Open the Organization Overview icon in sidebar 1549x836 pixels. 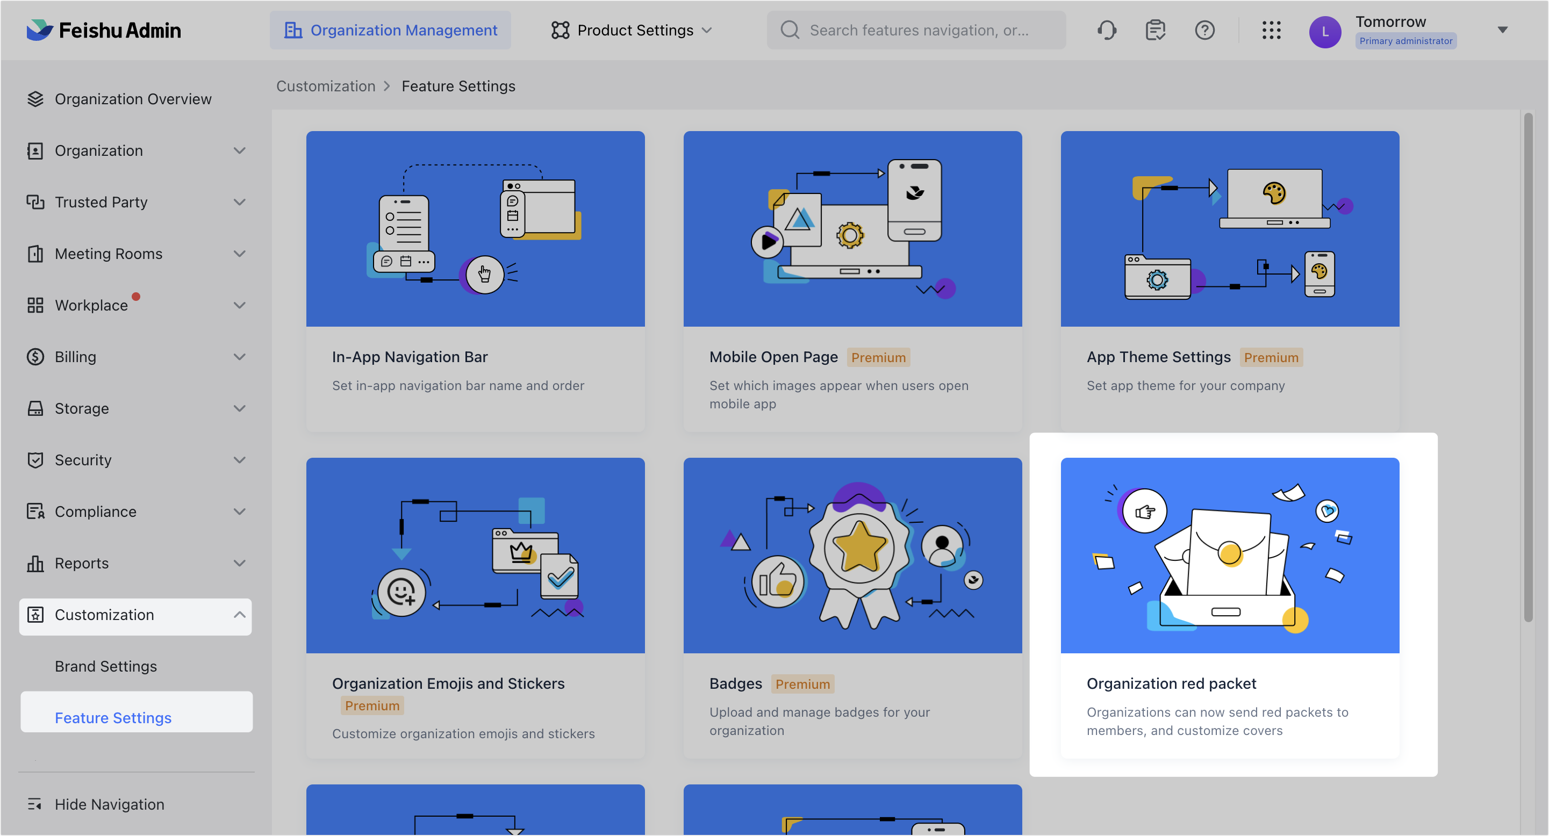(35, 98)
